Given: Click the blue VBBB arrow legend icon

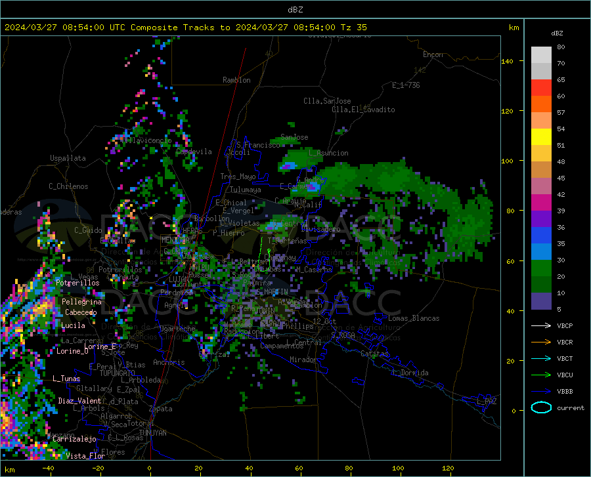Looking at the screenshot, I should [541, 391].
